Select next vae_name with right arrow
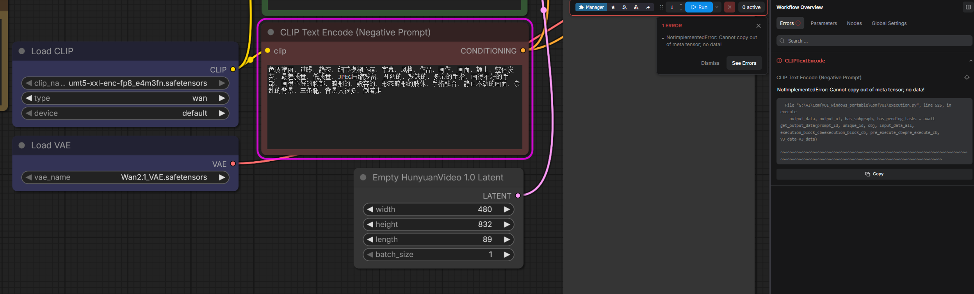The image size is (974, 294). click(222, 177)
